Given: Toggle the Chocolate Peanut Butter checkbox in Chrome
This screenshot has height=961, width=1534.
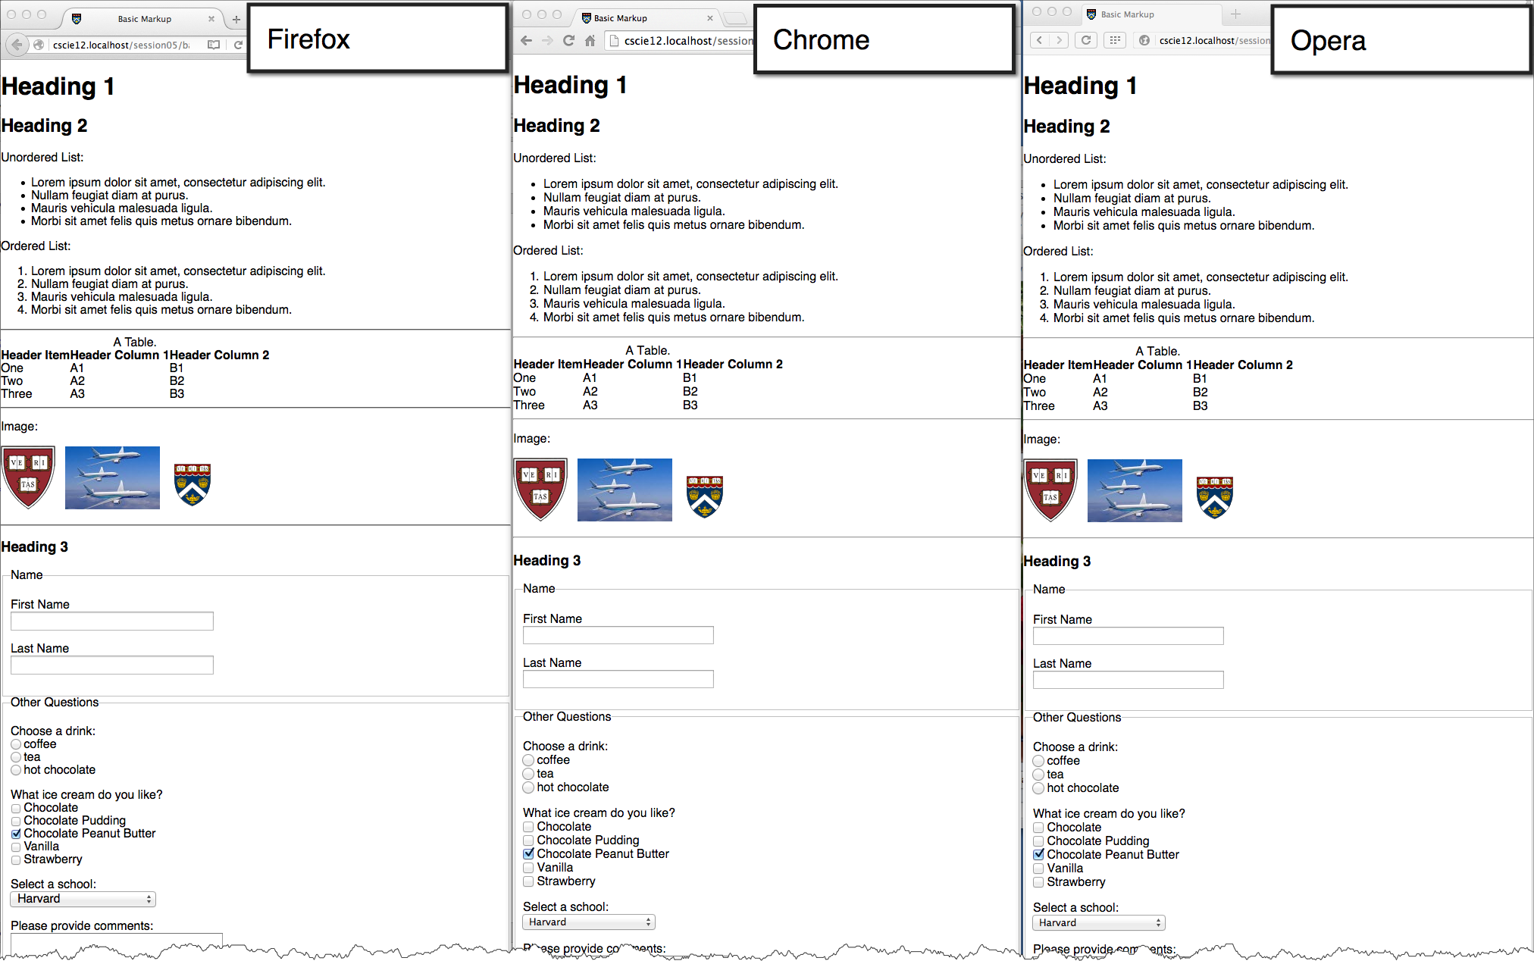Looking at the screenshot, I should coord(527,853).
